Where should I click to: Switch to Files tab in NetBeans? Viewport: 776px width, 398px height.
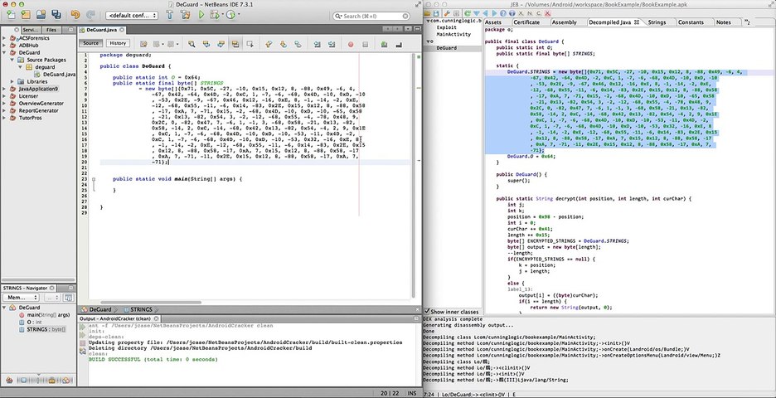(x=51, y=30)
